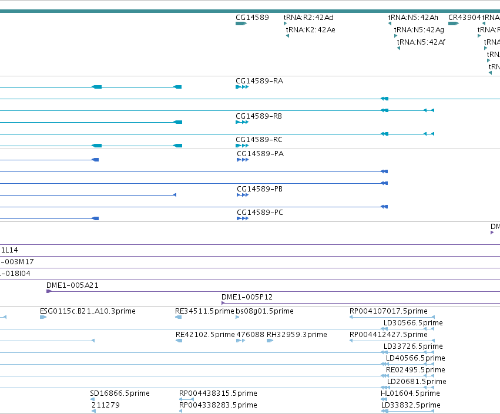Select the CG14589-RC transcript label
The height and width of the screenshot is (414, 500).
point(259,140)
